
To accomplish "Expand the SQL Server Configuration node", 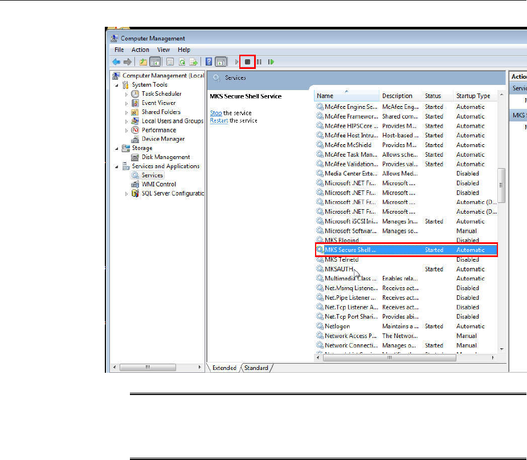I will point(126,194).
